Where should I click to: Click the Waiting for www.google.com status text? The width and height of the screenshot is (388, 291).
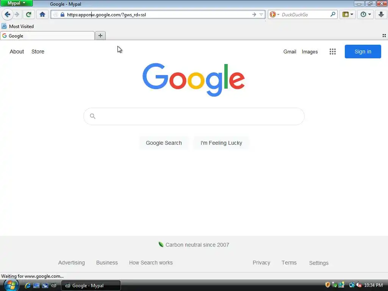point(33,276)
